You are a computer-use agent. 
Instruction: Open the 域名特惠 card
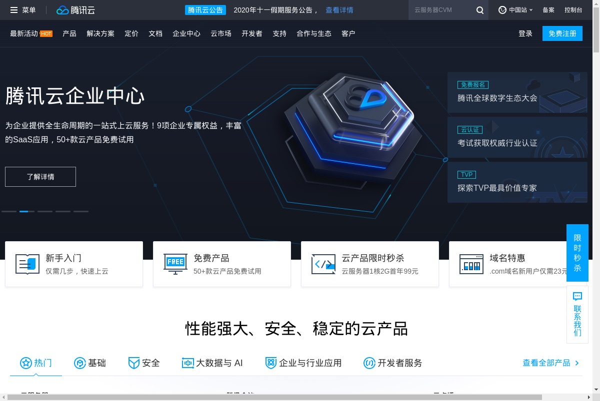(x=518, y=264)
